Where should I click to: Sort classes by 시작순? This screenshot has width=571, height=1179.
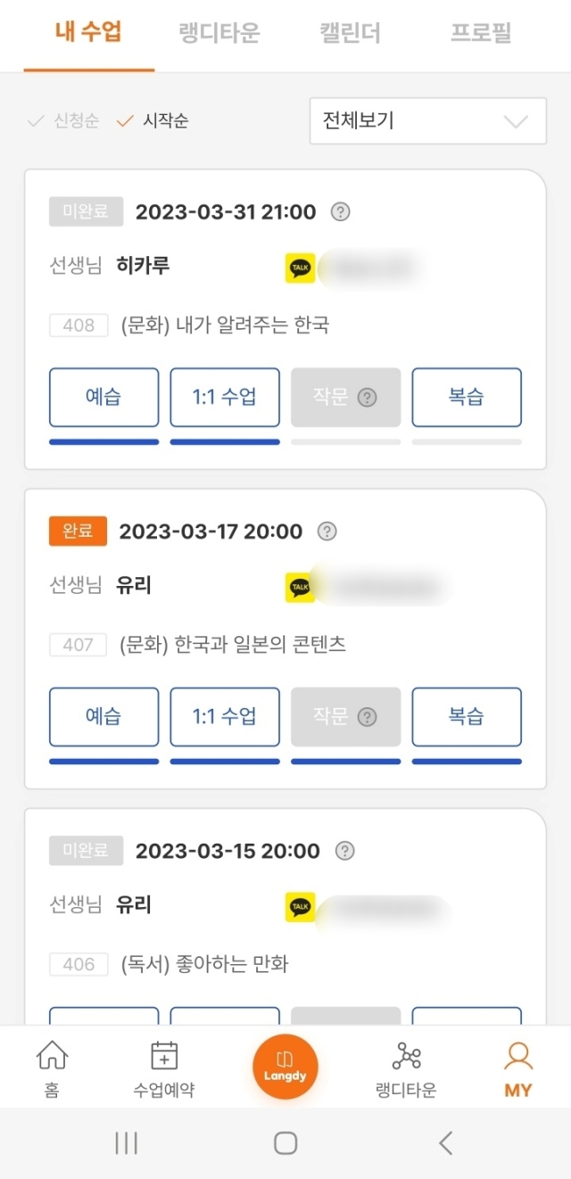[153, 121]
